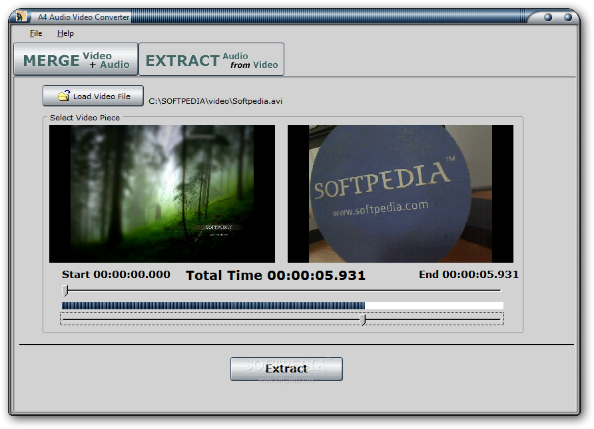The height and width of the screenshot is (429, 594).
Task: Click the folder icon on Load Video File
Action: (64, 96)
